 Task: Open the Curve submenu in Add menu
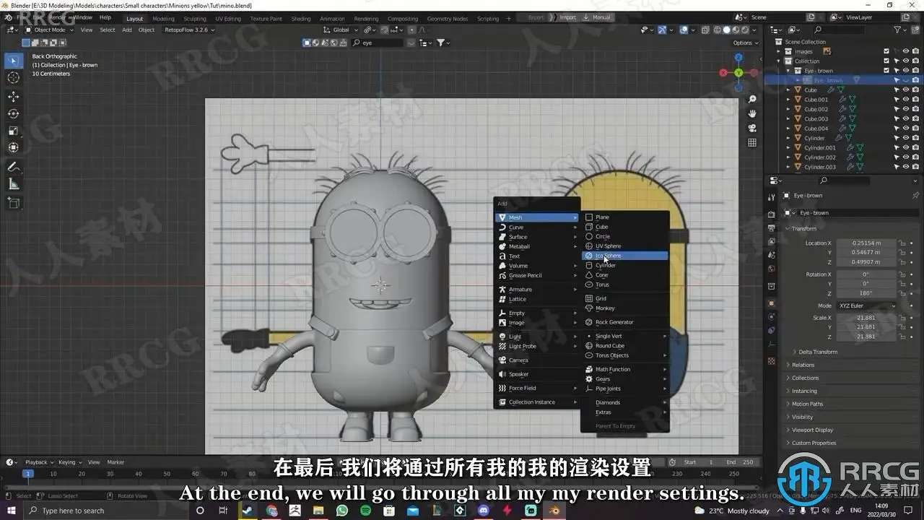coord(538,227)
